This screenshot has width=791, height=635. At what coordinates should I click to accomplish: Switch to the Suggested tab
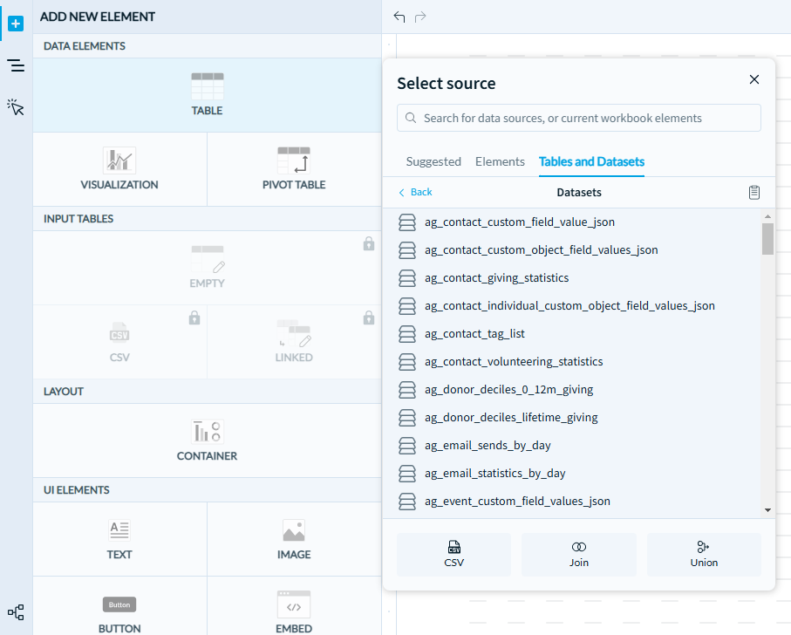pyautogui.click(x=433, y=161)
